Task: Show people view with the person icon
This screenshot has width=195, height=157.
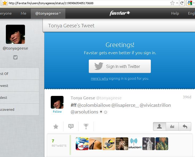Action: [x=159, y=126]
